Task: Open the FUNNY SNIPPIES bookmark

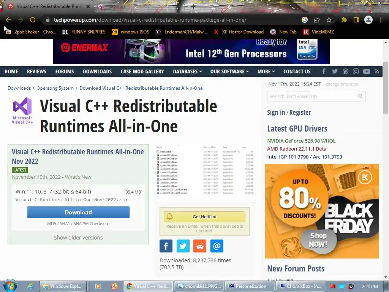Action: [x=84, y=32]
